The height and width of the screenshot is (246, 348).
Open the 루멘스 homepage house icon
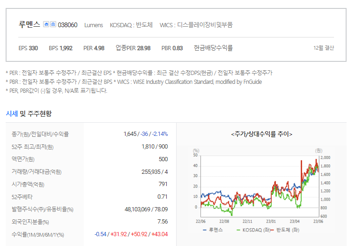(x=46, y=24)
